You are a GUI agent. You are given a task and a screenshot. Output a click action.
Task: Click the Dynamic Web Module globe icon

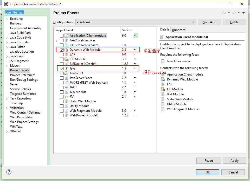[x=66, y=50]
